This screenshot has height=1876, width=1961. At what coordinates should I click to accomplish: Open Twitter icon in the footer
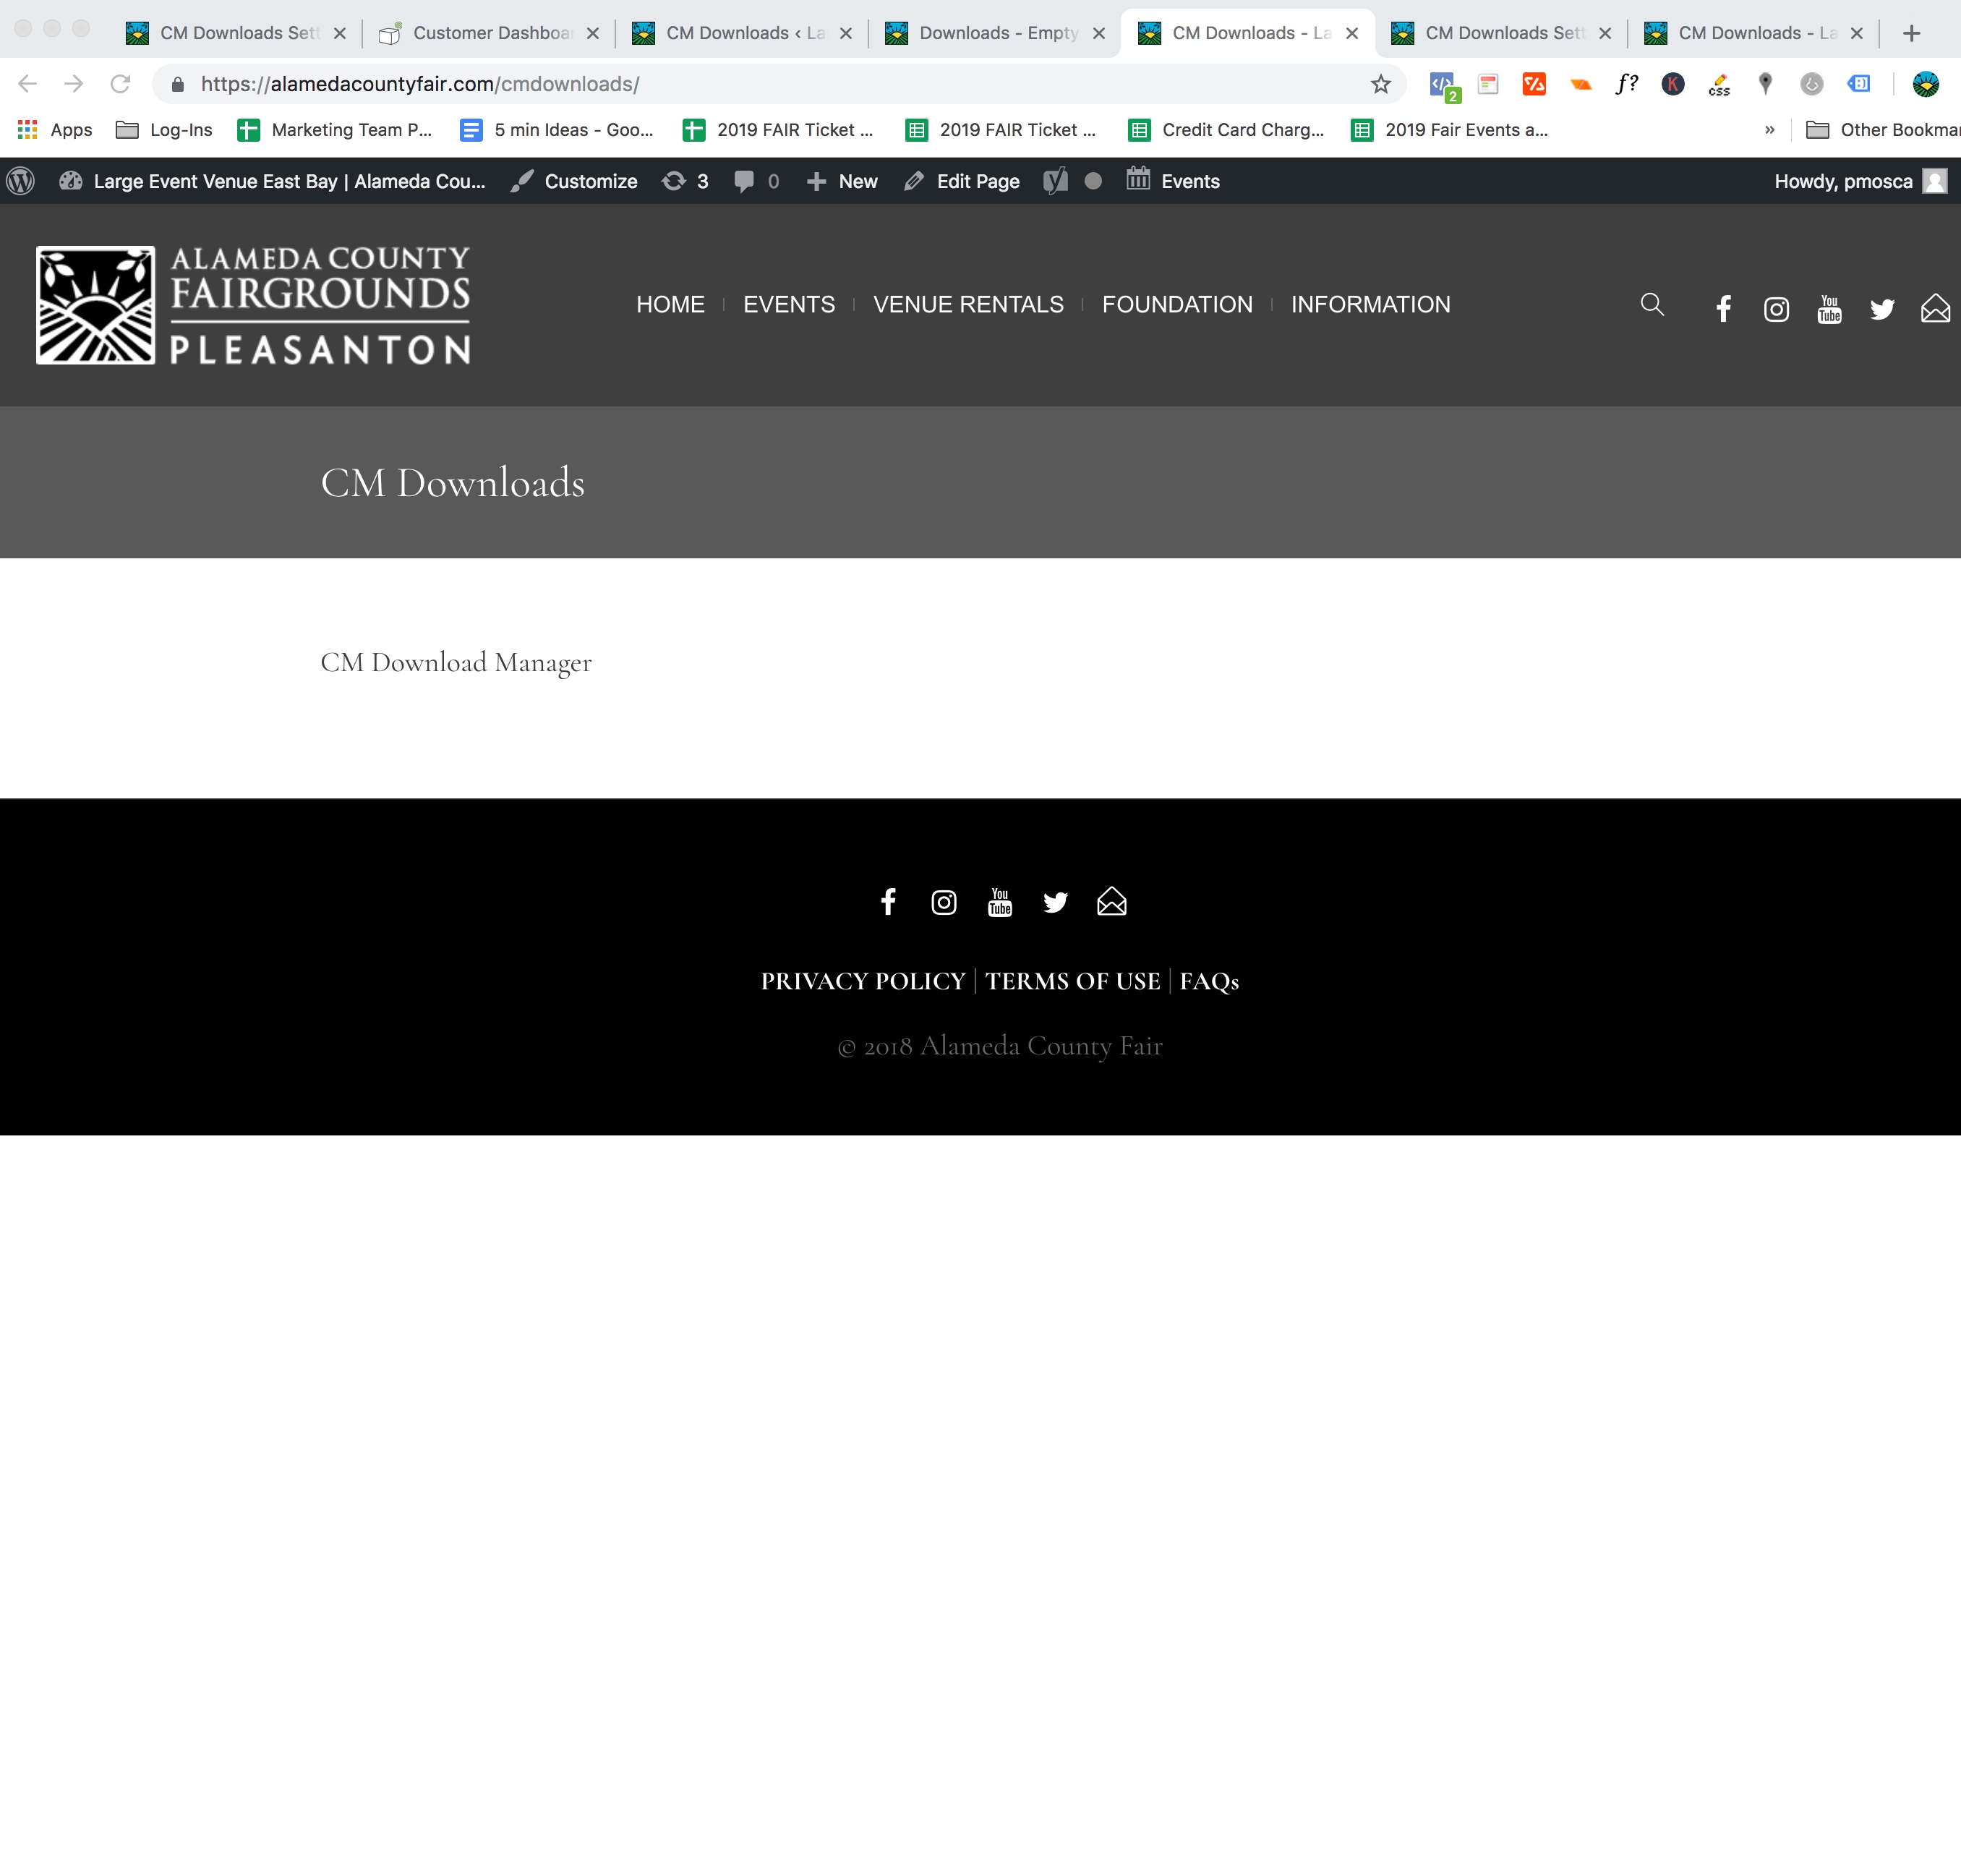[1055, 903]
